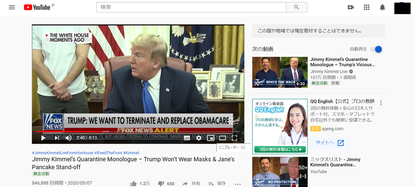The image size is (415, 187).
Task: Switch to miniplayer mode
Action: [211, 138]
